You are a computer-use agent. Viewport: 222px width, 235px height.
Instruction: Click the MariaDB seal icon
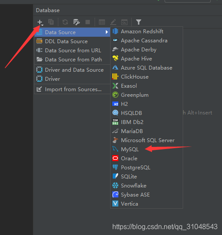click(115, 131)
